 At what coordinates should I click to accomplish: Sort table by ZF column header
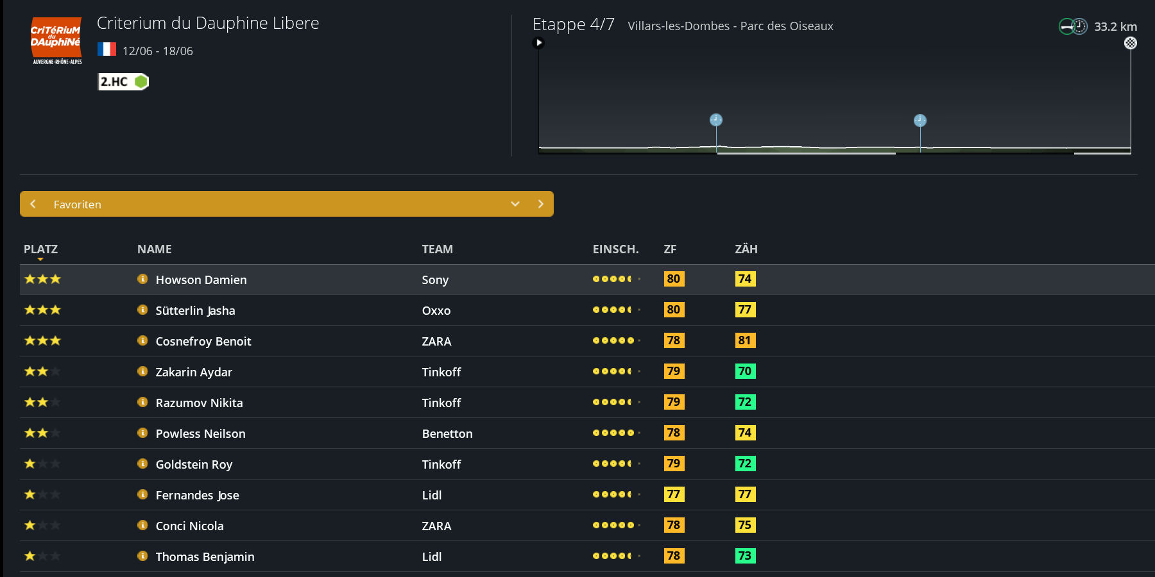coord(670,249)
